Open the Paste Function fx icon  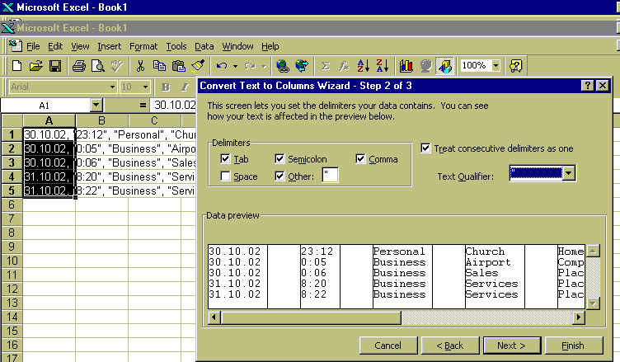(x=345, y=66)
